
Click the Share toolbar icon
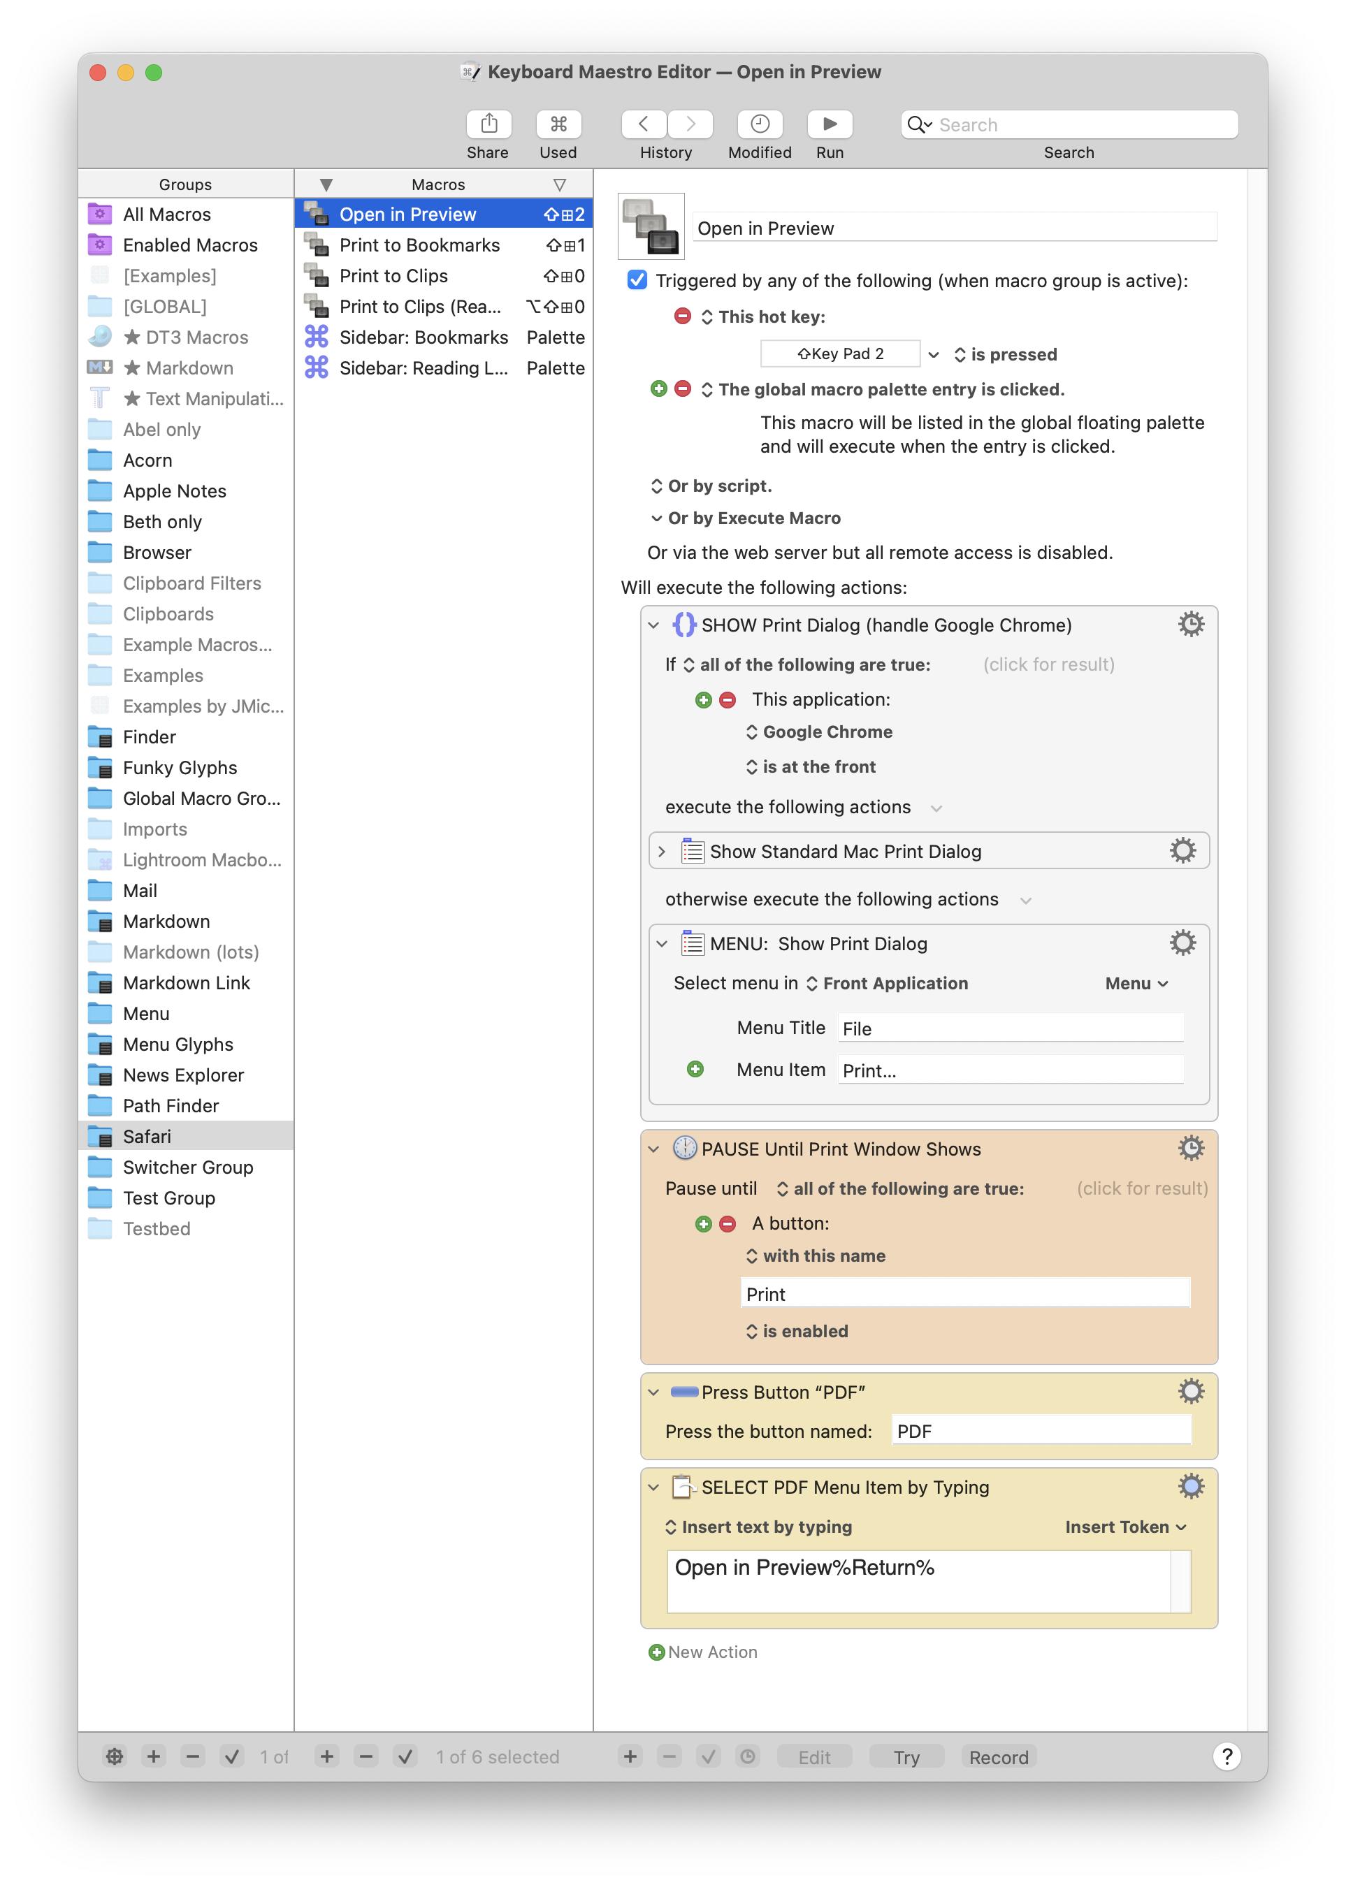(x=489, y=124)
